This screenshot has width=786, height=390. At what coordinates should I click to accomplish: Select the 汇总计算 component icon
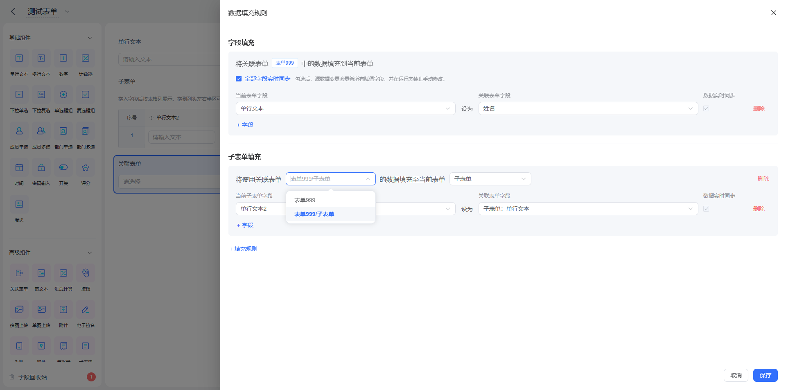[x=63, y=273]
